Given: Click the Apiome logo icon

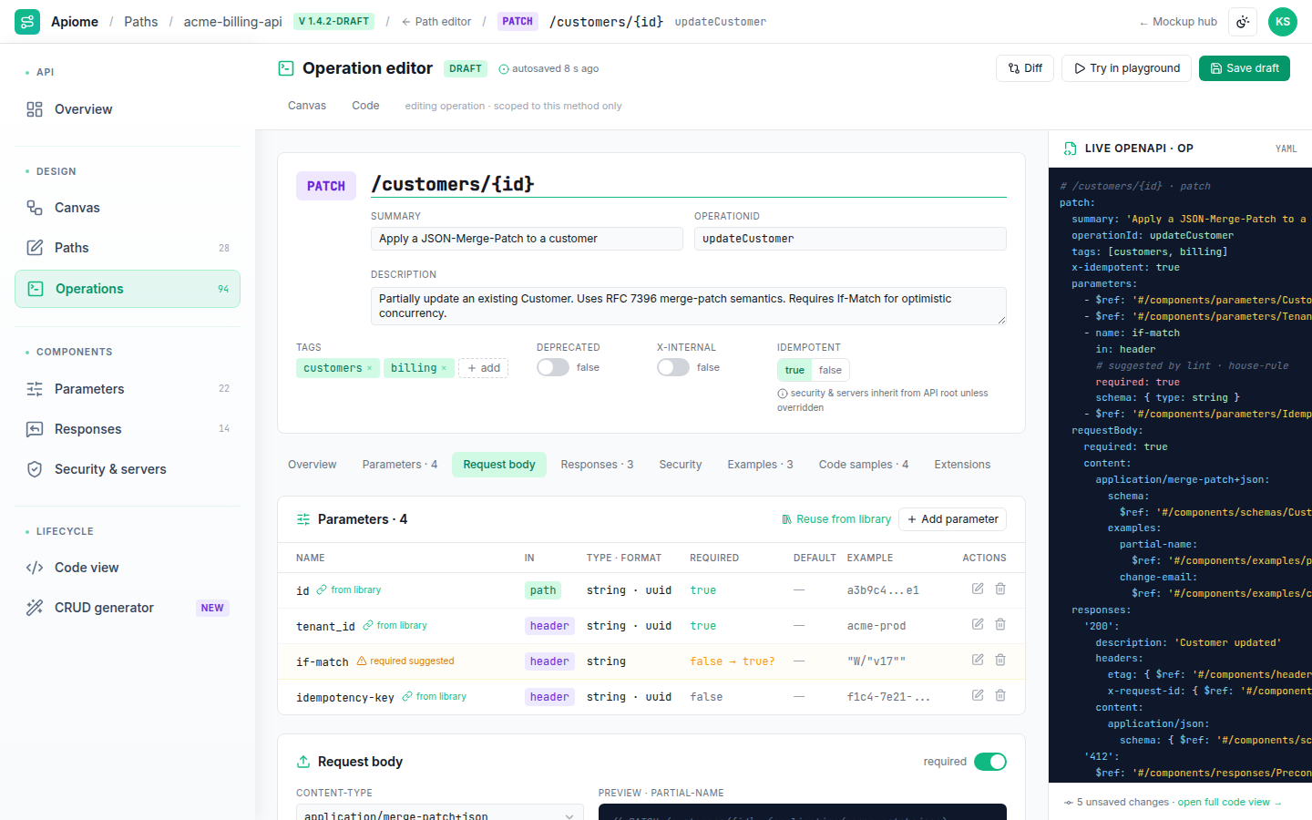Looking at the screenshot, I should point(27,22).
